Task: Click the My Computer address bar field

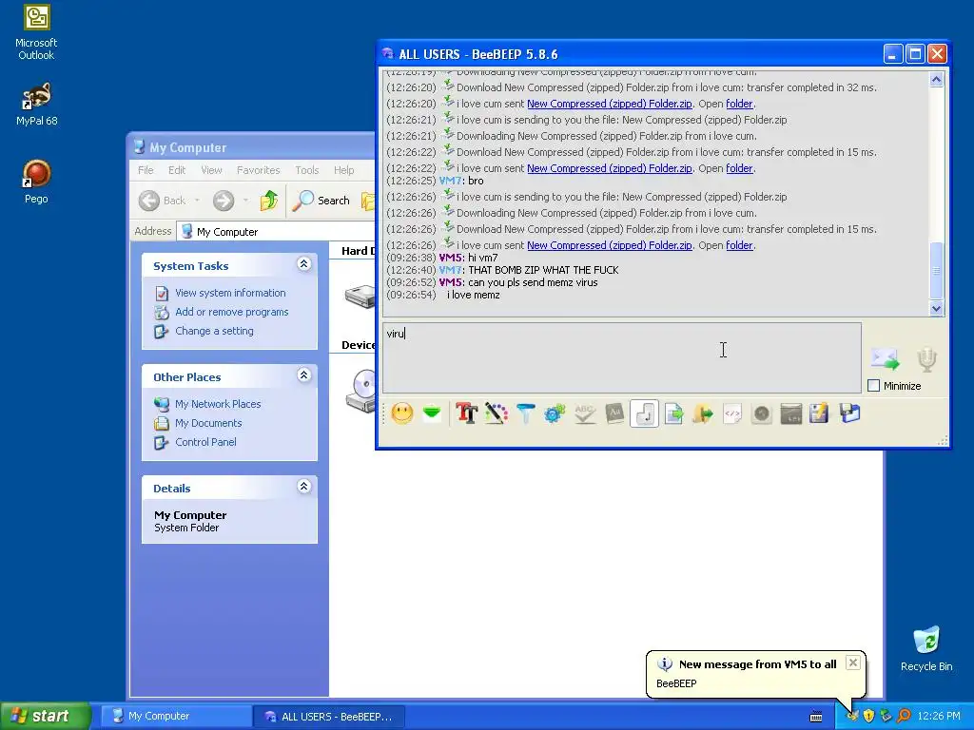Action: (x=277, y=232)
